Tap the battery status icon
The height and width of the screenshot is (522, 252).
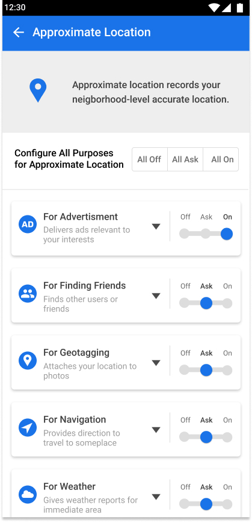(239, 8)
